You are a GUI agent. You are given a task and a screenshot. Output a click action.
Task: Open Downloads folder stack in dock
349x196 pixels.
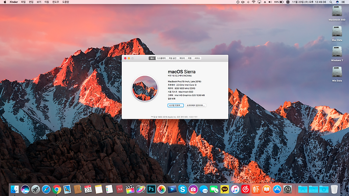(x=324, y=189)
